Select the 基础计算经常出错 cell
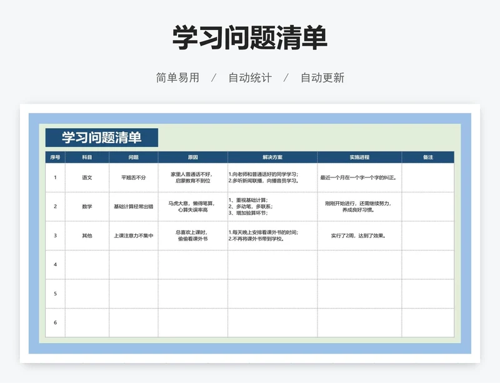500x383 pixels. coord(134,207)
